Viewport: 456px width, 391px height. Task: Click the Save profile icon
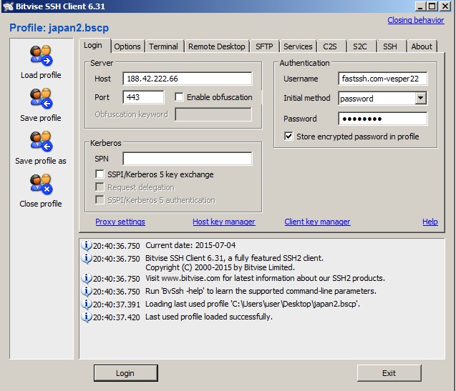point(41,99)
